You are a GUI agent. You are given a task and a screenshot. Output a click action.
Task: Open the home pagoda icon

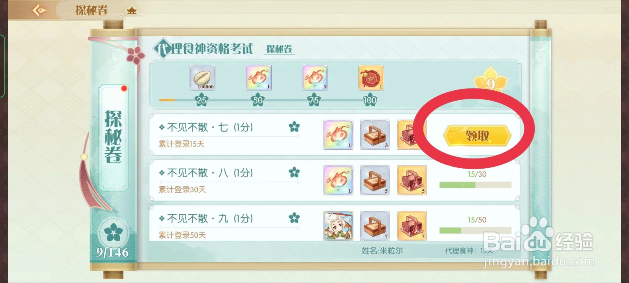pyautogui.click(x=132, y=11)
